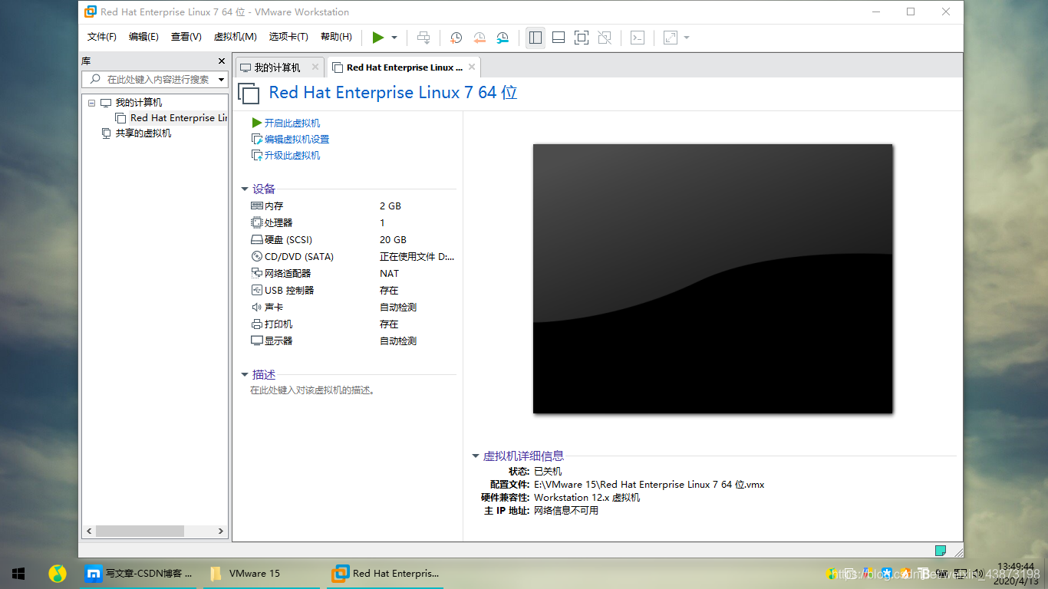Click the NAT network value
1048x589 pixels.
pyautogui.click(x=390, y=273)
